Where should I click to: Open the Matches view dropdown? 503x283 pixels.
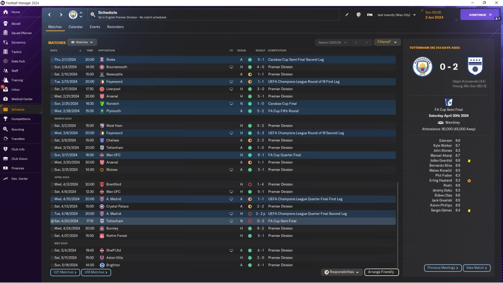point(82,42)
